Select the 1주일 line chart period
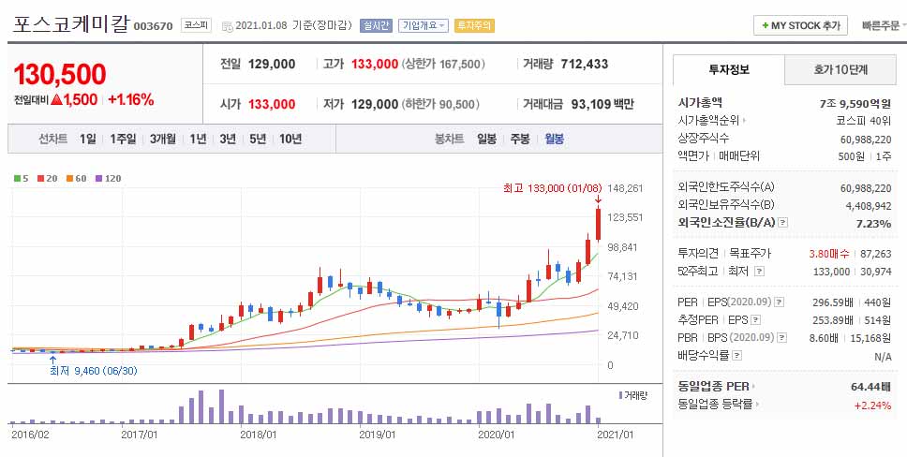The image size is (907, 457). 123,139
